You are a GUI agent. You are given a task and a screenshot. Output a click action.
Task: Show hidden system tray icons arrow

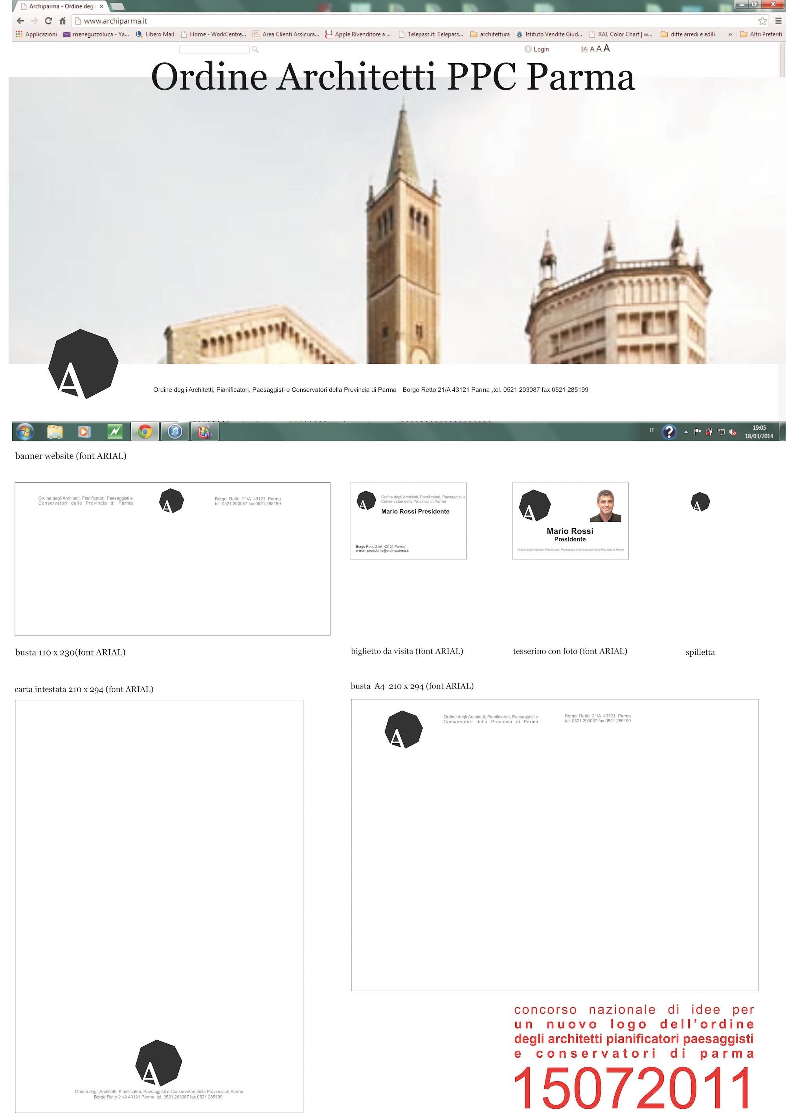(686, 432)
